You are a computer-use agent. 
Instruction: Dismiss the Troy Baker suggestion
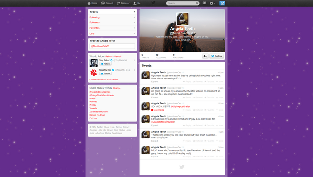[x=134, y=60]
